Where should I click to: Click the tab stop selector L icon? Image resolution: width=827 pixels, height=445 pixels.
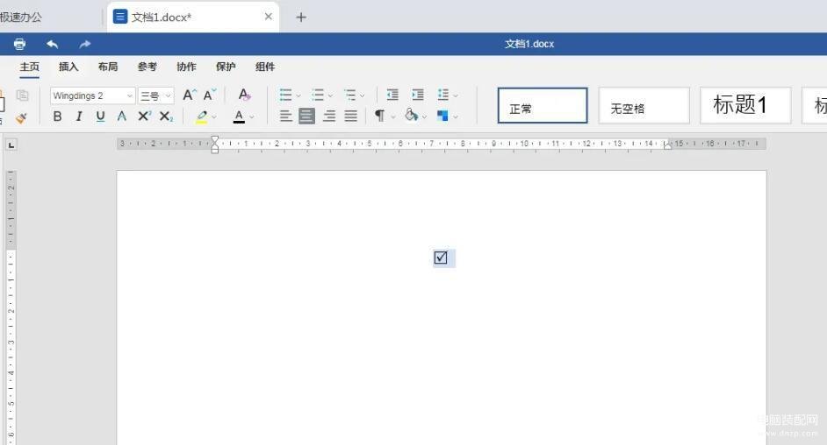coord(11,145)
